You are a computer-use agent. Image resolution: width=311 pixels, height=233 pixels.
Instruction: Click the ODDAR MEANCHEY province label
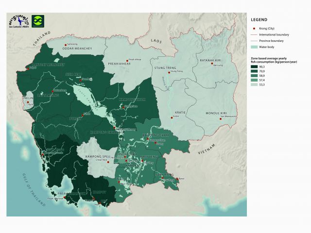coord(77,49)
